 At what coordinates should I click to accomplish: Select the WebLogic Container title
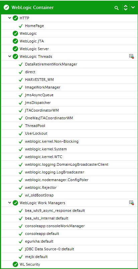(33, 8)
